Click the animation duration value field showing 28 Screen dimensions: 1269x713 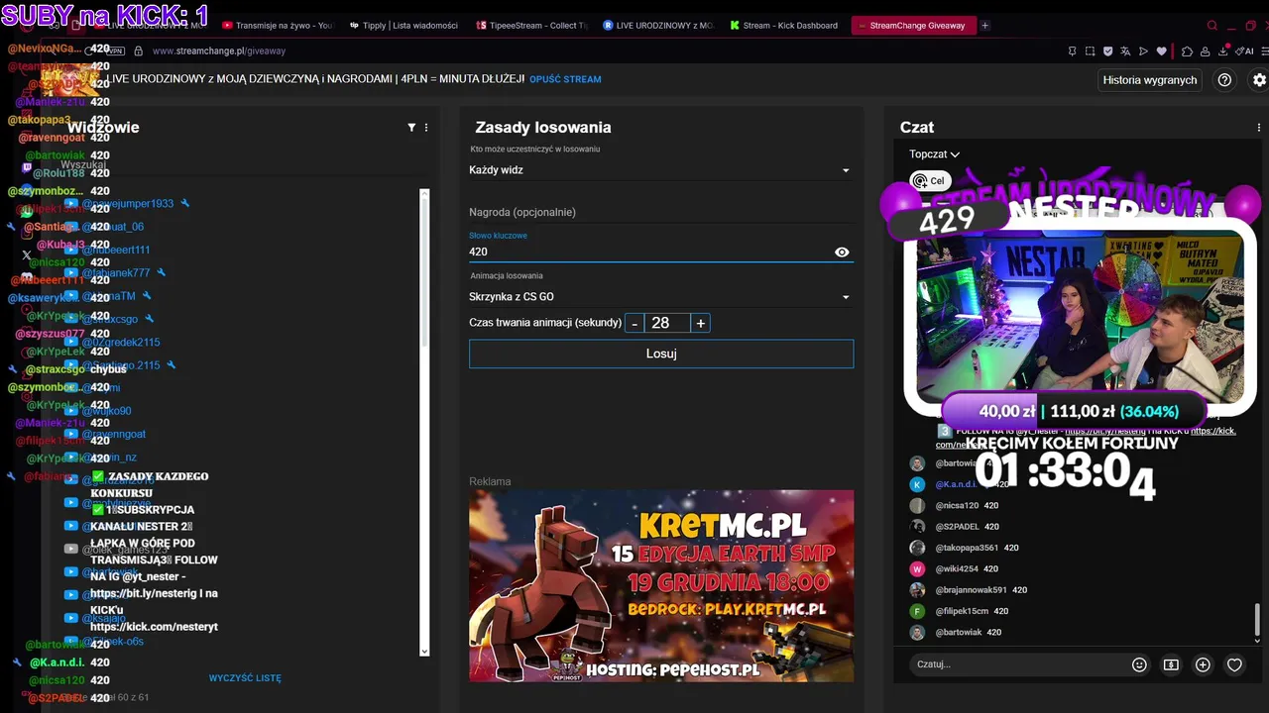[x=667, y=323]
